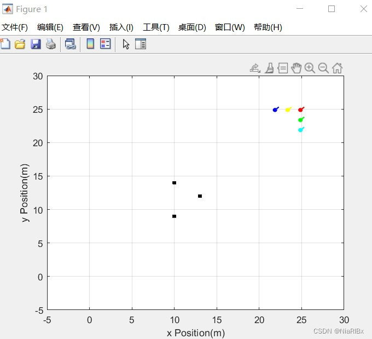
Task: Open the 窗口(W) menu
Action: pyautogui.click(x=230, y=27)
